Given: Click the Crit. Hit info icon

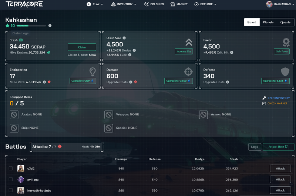Looking at the screenshot, I should pyautogui.click(x=232, y=53).
